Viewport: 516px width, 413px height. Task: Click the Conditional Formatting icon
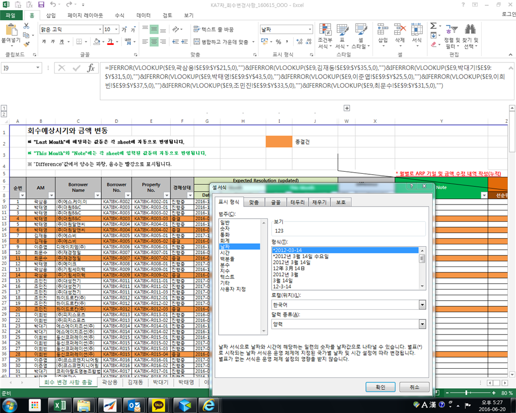coord(325,30)
